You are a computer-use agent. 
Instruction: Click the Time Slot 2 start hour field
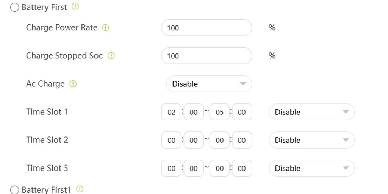[171, 140]
